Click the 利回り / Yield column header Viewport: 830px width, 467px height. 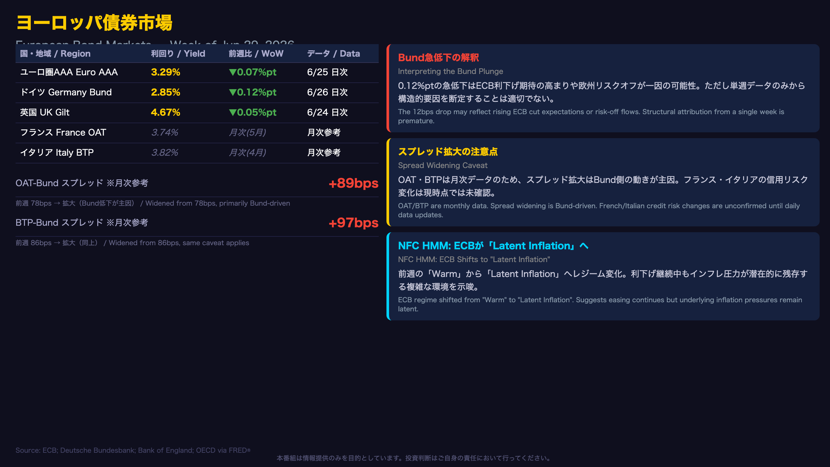(178, 54)
